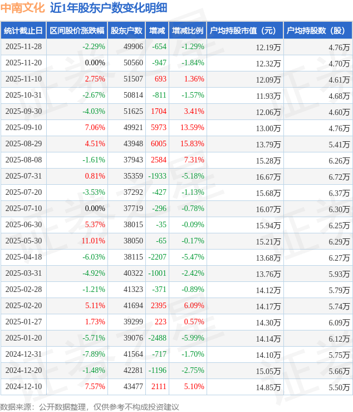Click the 中南文化 title text
Image resolution: width=353 pixels, height=412 pixels.
[22, 8]
